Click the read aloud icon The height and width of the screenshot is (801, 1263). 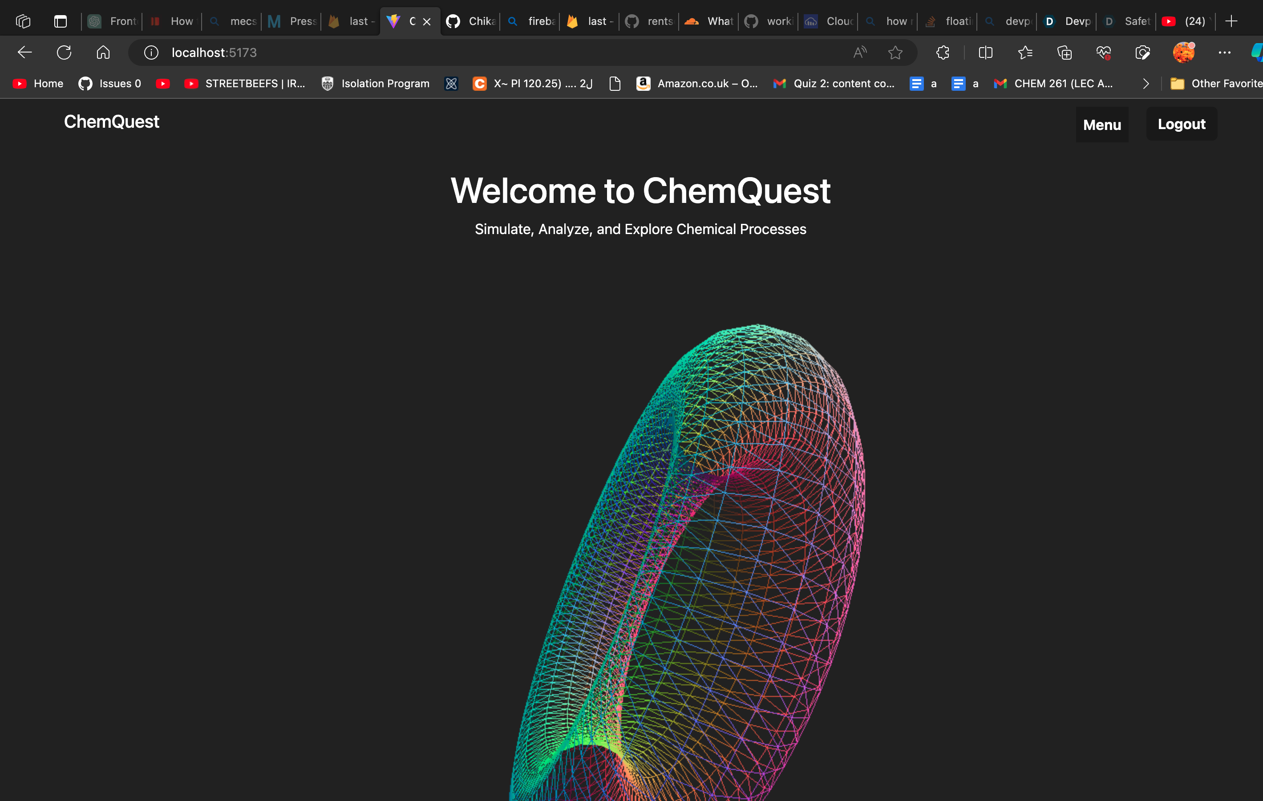[860, 53]
